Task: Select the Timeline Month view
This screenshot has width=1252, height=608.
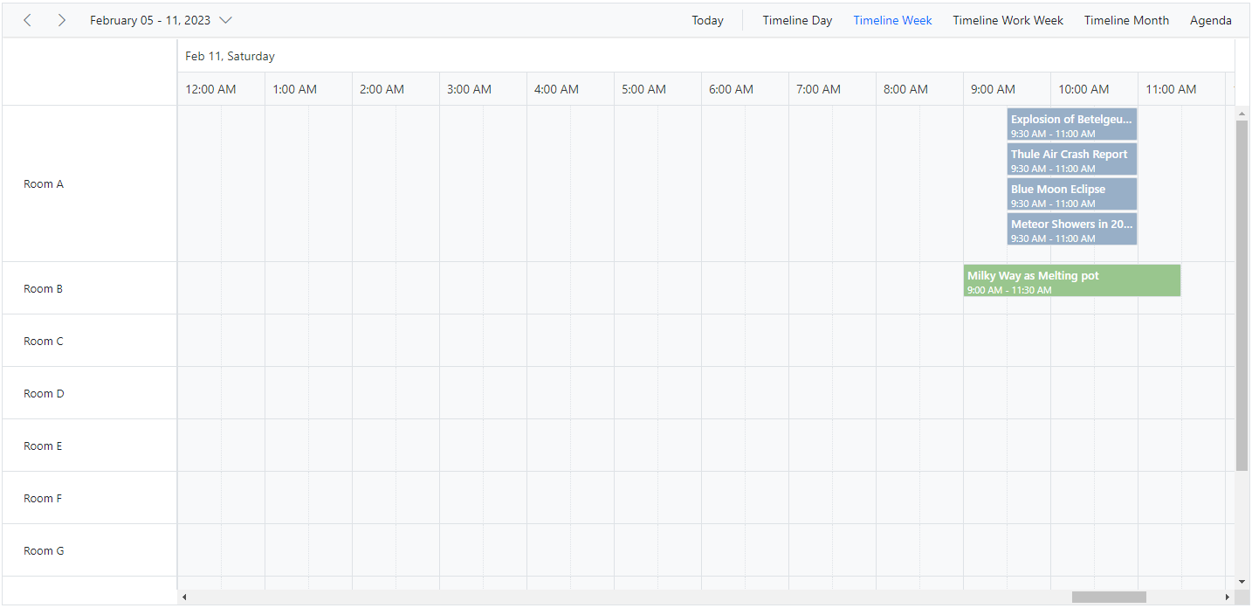Action: [1125, 19]
